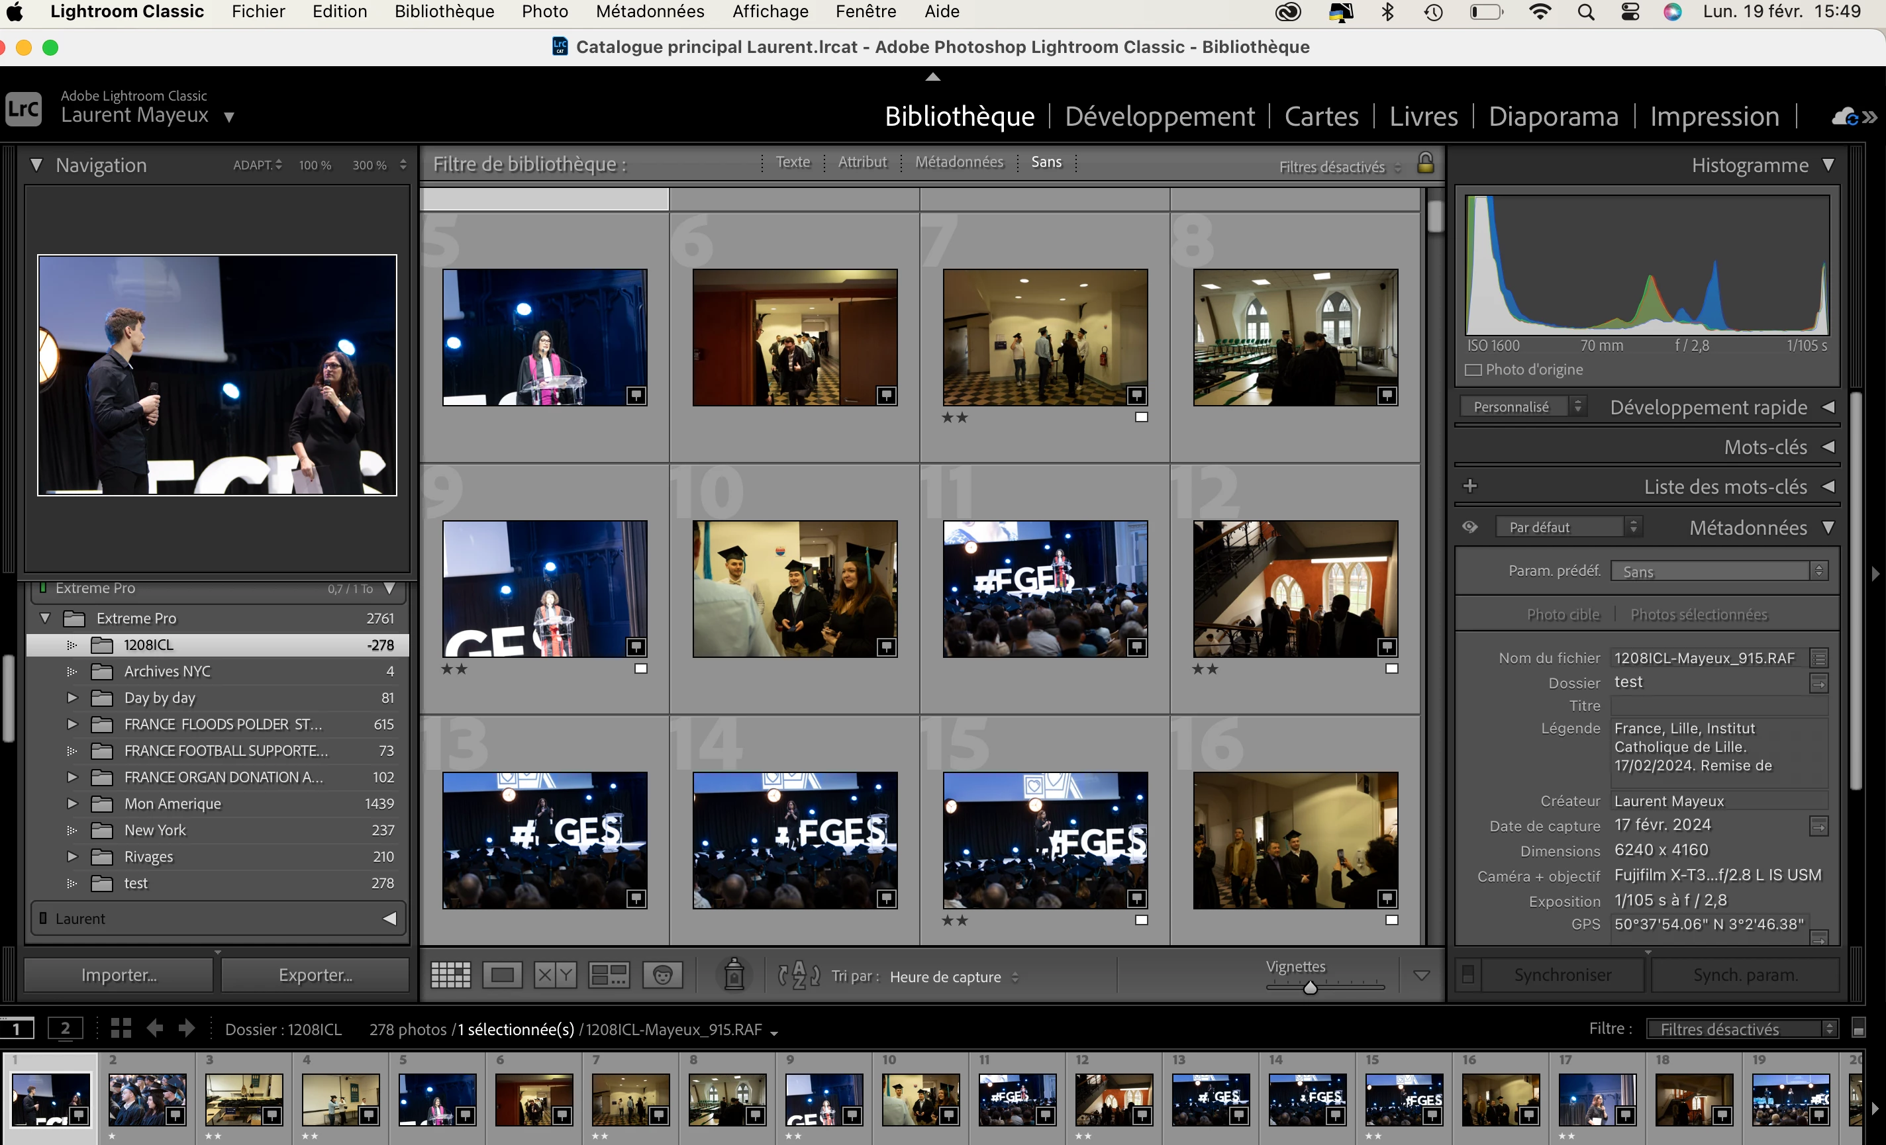1886x1145 pixels.
Task: Open Survey view icon in toolbar
Action: coord(609,975)
